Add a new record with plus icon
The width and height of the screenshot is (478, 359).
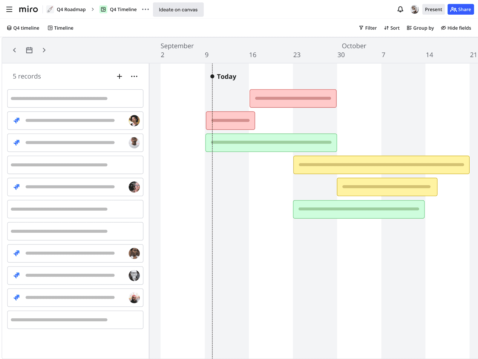click(x=119, y=77)
